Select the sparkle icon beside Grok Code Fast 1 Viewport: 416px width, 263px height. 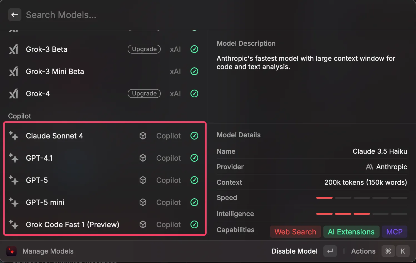[13, 224]
